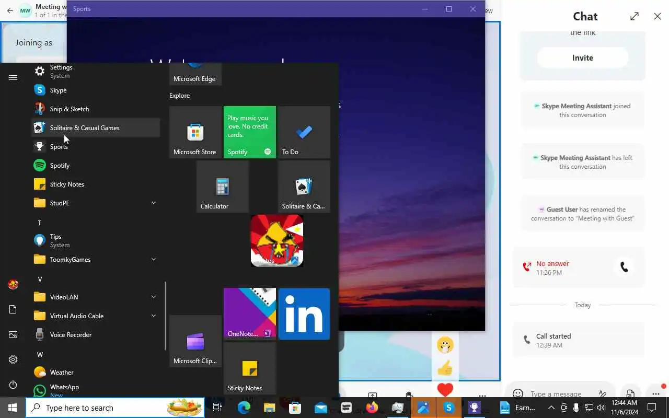The image size is (669, 418).
Task: Open Settings from the app list
Action: click(96, 71)
